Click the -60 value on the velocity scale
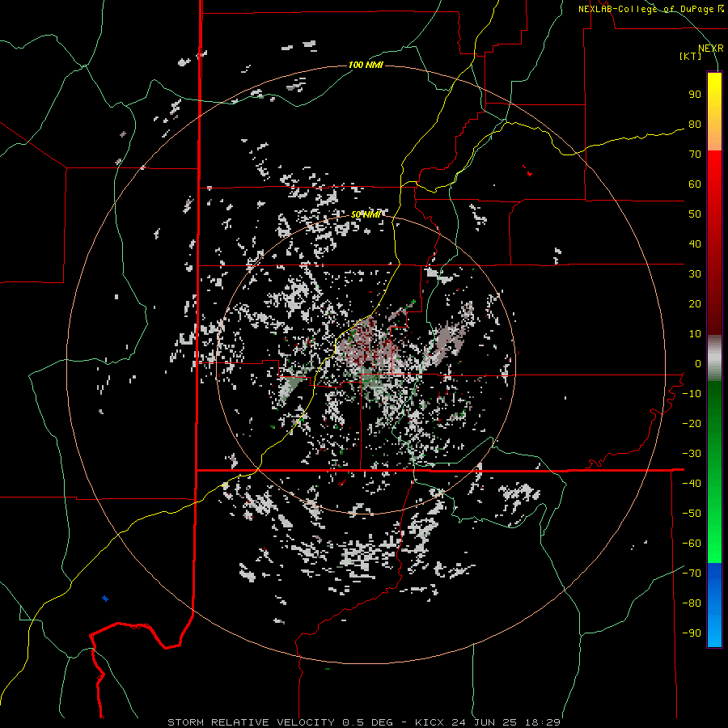This screenshot has width=728, height=728. point(692,544)
